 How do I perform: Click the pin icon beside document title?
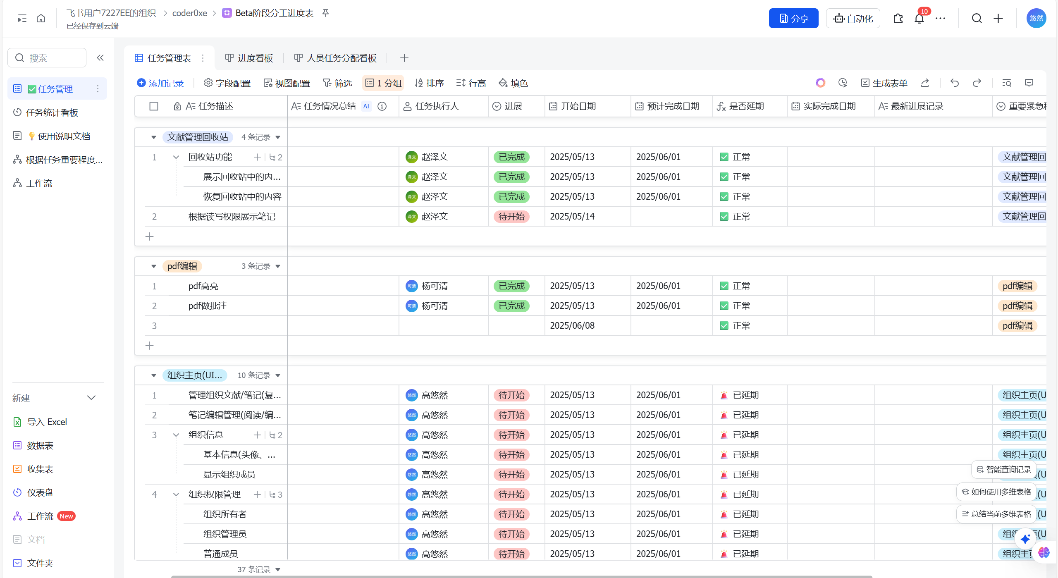326,13
